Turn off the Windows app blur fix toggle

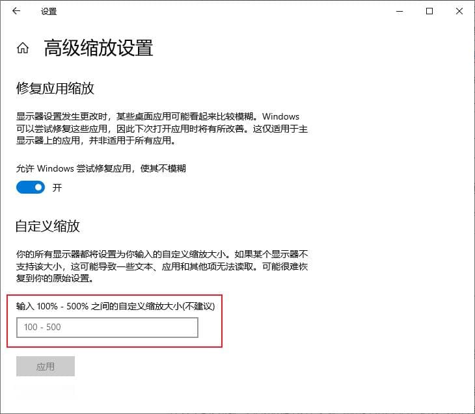pyautogui.click(x=31, y=187)
